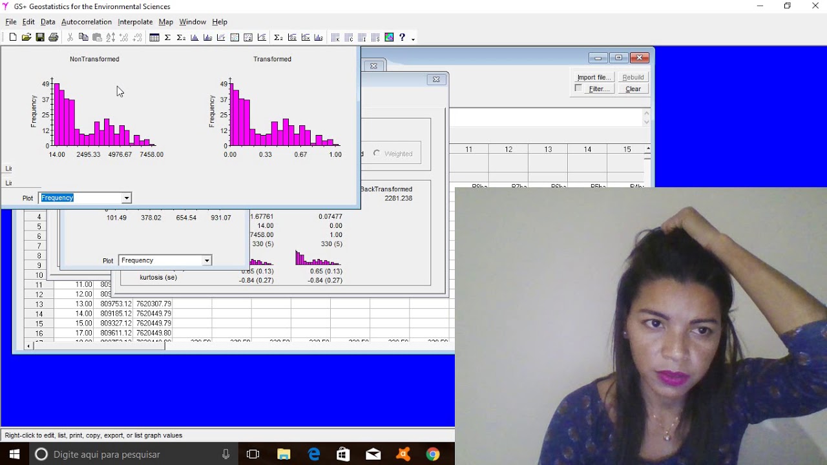
Task: Click the Sigma-2 covariate statistics icon
Action: (181, 37)
